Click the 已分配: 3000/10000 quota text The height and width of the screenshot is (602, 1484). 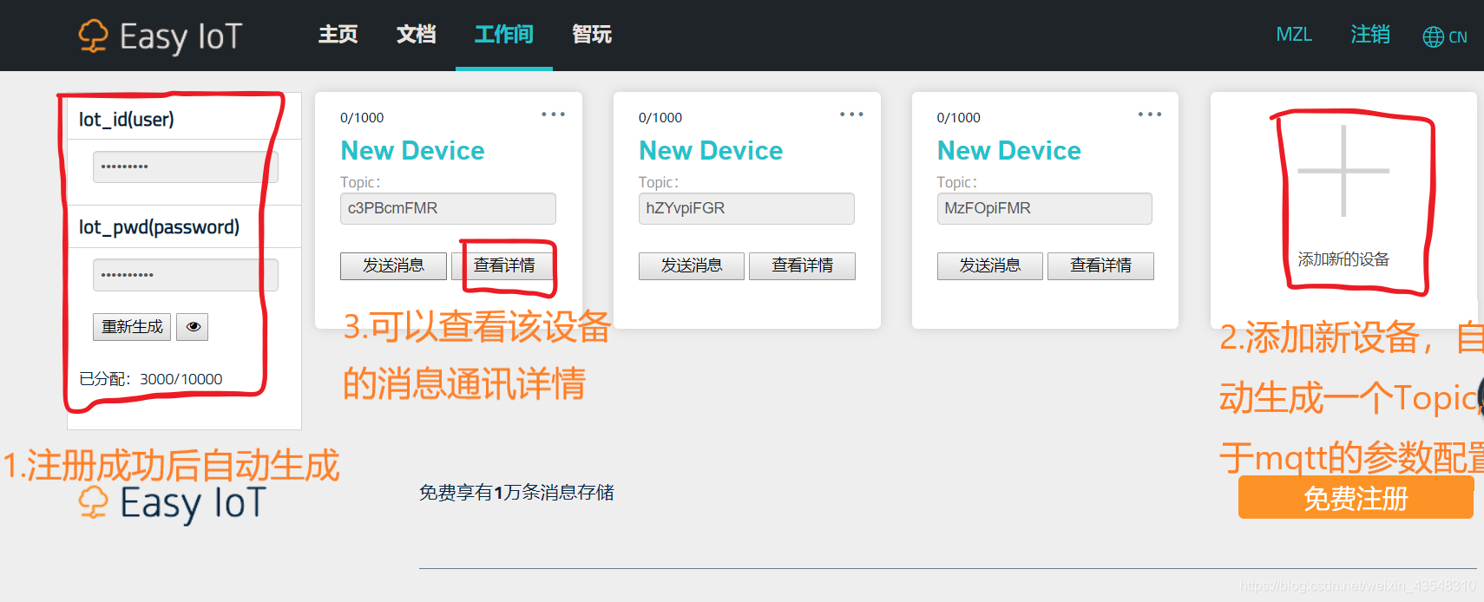click(151, 379)
